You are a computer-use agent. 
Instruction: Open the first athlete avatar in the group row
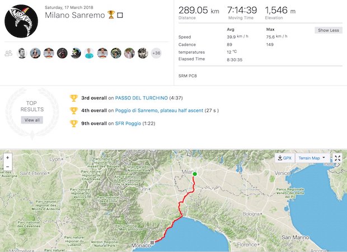[22, 53]
